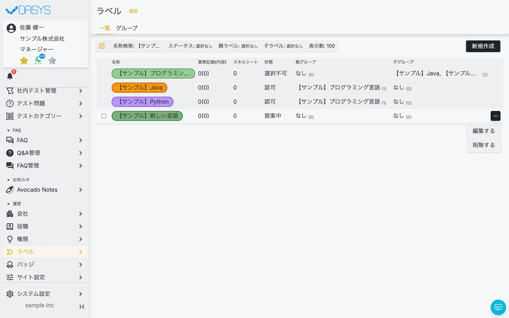Image resolution: width=509 pixels, height=318 pixels.
Task: Open the ラベル sidebar link
Action: pyautogui.click(x=45, y=252)
